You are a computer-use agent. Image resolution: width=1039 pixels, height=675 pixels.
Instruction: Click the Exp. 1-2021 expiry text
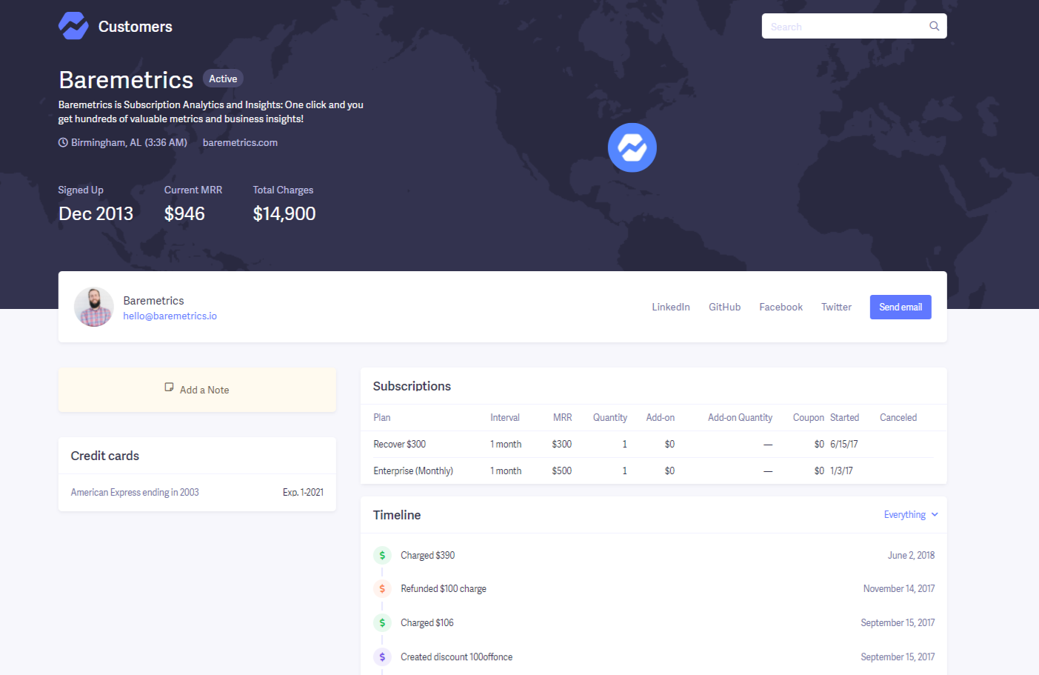click(303, 492)
